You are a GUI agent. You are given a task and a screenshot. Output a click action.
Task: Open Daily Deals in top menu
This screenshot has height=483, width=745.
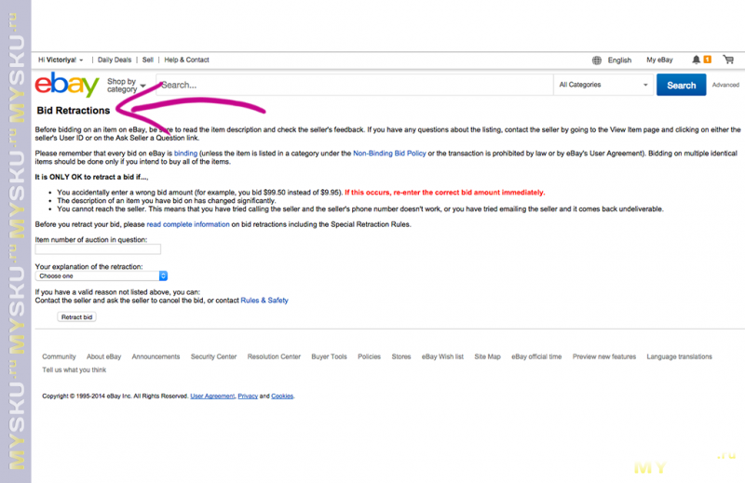point(115,60)
